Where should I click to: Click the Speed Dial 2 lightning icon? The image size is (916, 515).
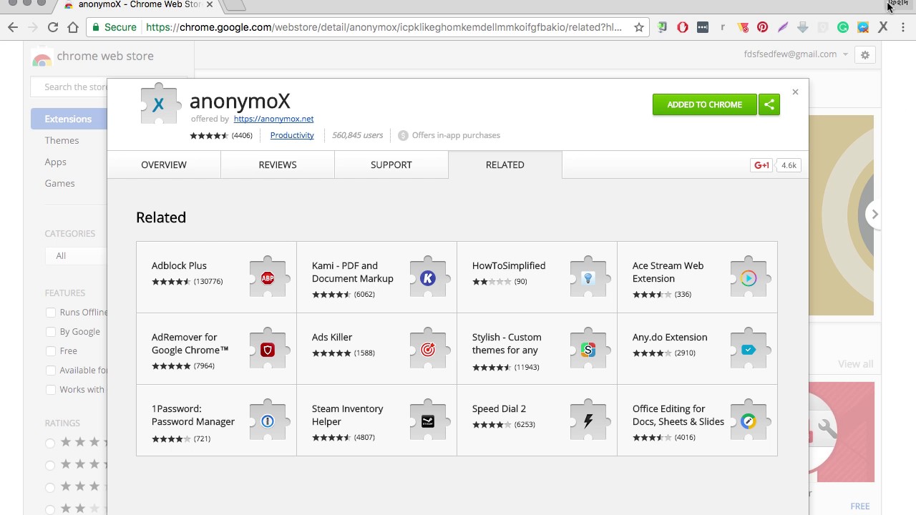pyautogui.click(x=588, y=421)
